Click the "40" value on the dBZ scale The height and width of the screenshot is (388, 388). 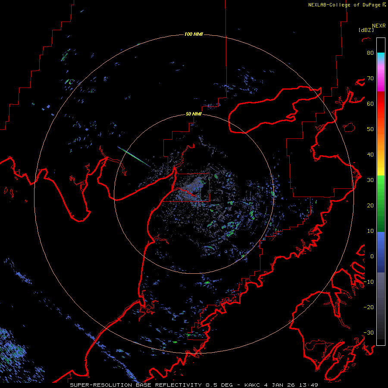[370, 155]
